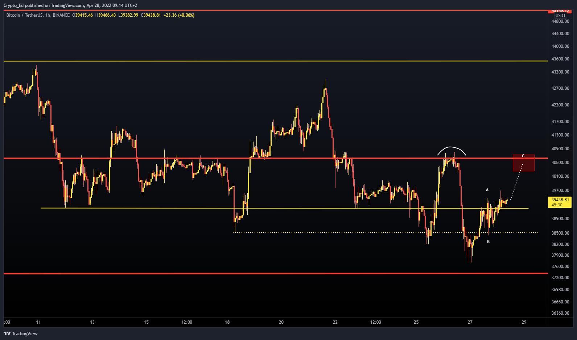
Task: Click date label 29 on time axis
Action: [x=524, y=322]
